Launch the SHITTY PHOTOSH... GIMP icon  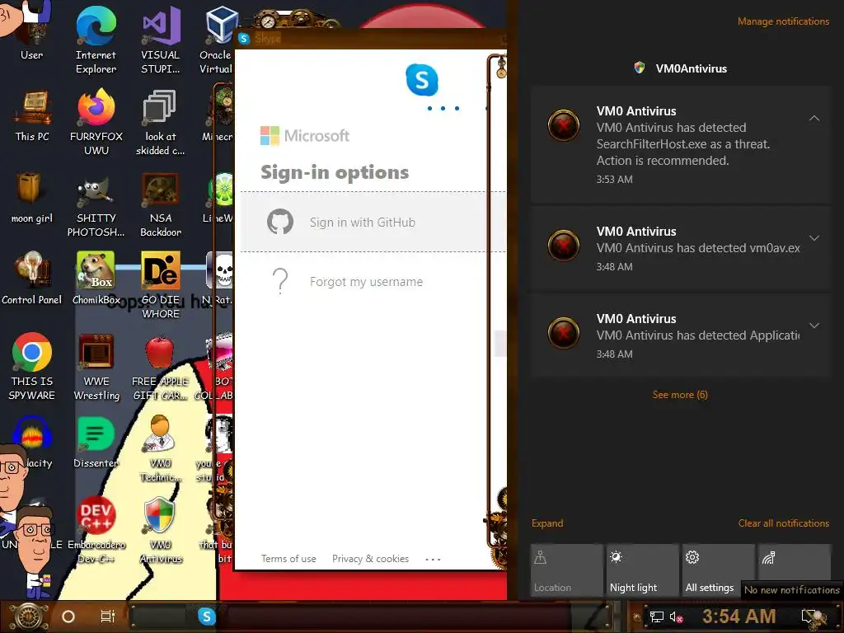pyautogui.click(x=96, y=204)
